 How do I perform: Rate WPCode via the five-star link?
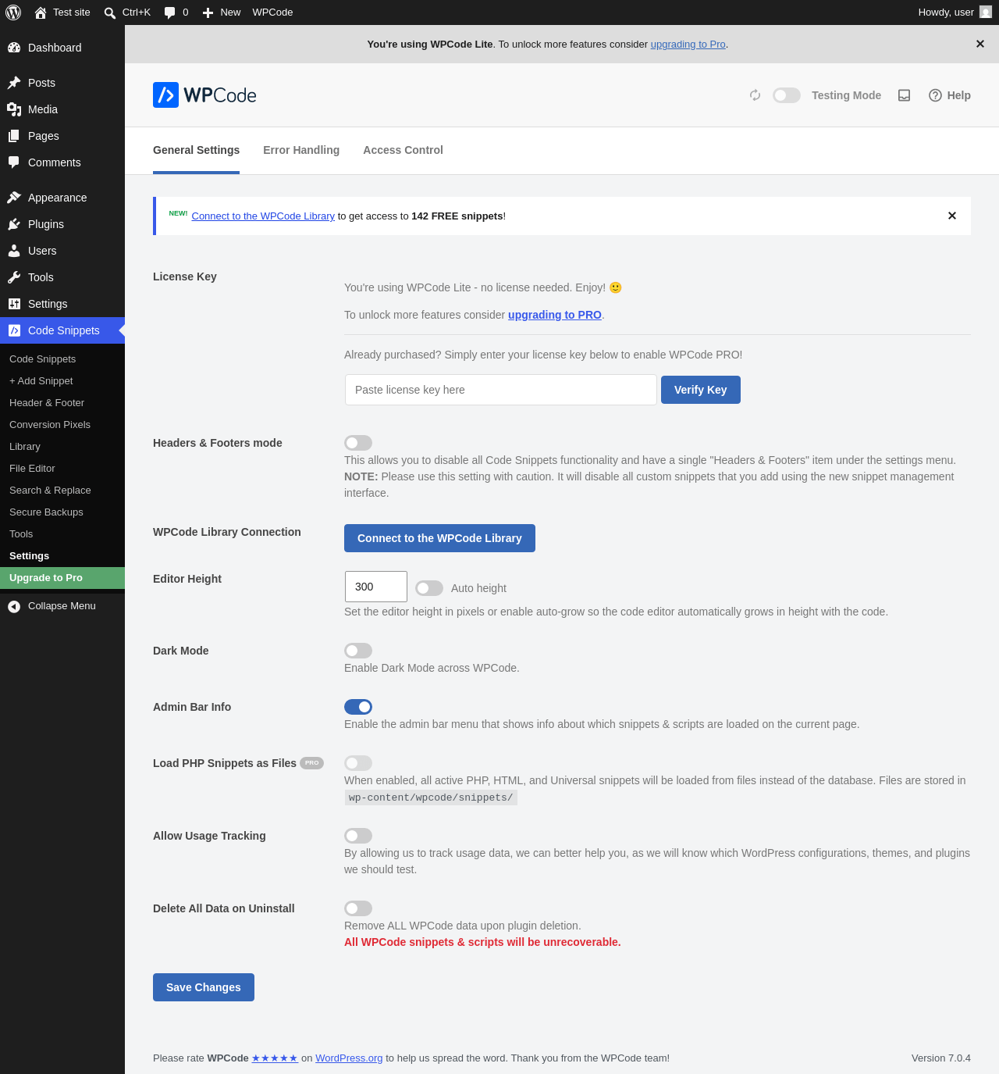[x=275, y=1058]
